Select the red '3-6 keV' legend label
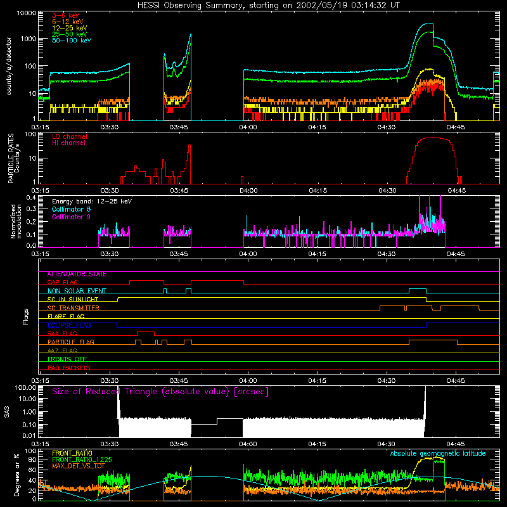Screen dimensions: 507x507 coord(66,15)
